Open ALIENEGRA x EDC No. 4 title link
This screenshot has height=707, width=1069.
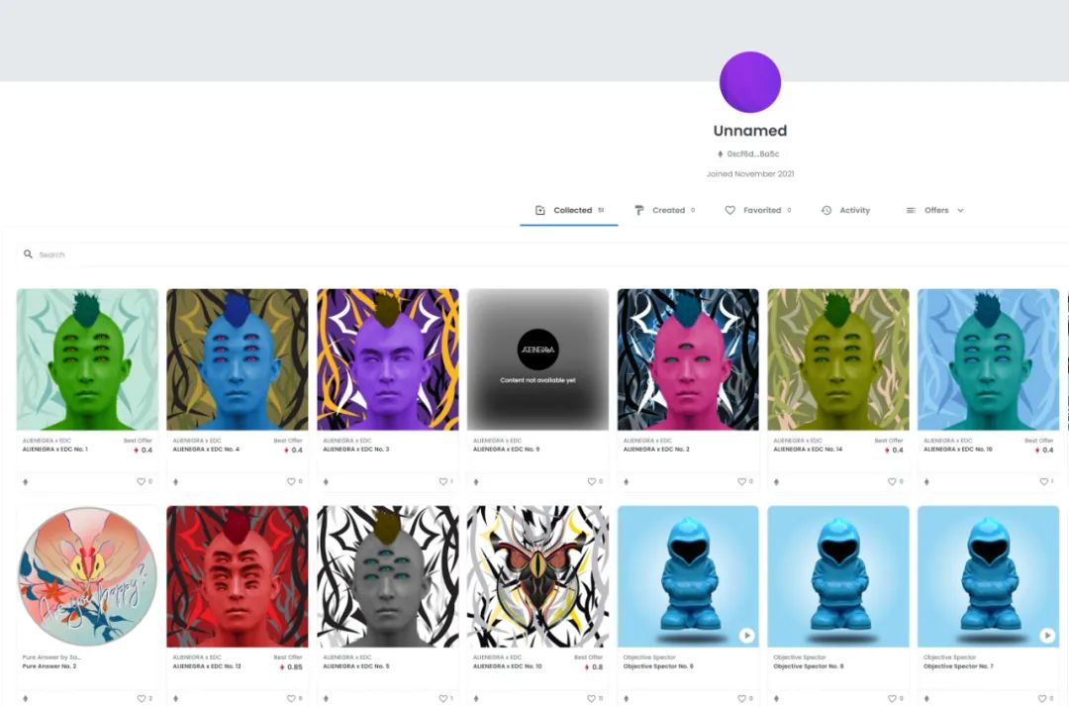coord(206,450)
